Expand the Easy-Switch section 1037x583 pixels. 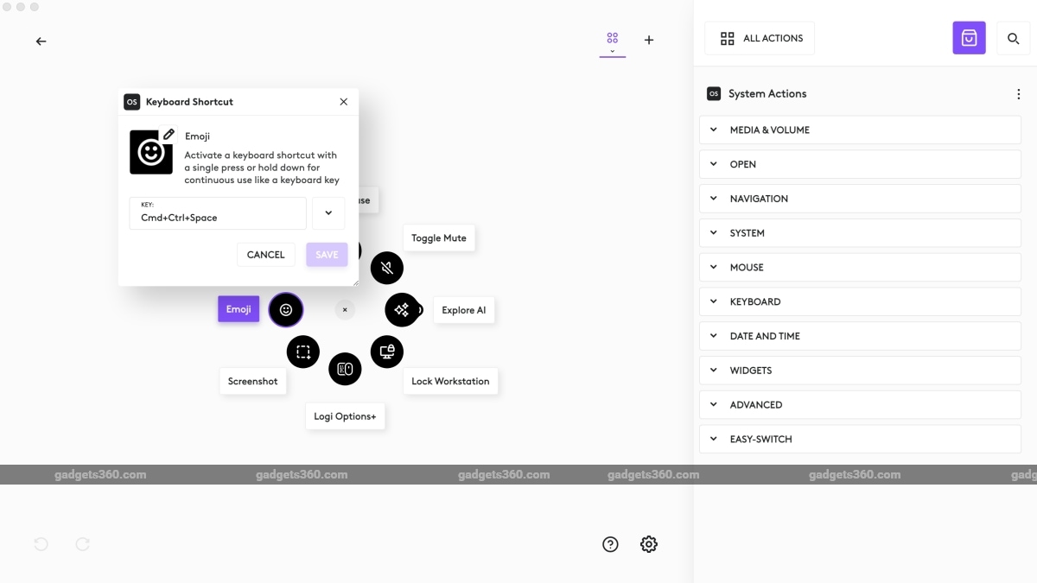click(860, 439)
